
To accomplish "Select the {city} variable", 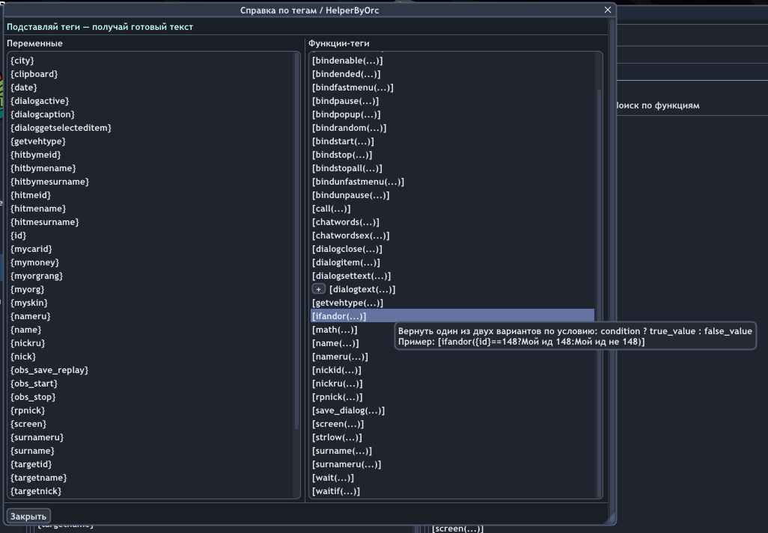I will pos(22,61).
